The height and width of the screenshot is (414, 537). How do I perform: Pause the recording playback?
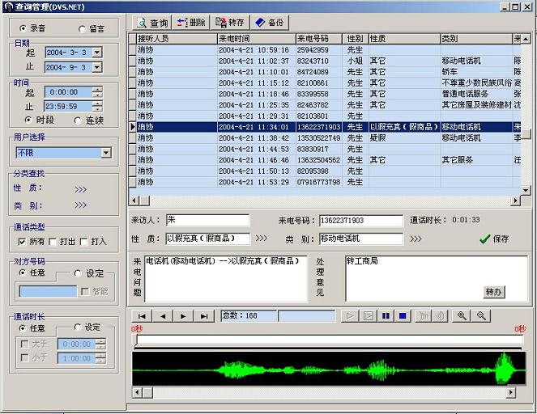click(x=386, y=316)
